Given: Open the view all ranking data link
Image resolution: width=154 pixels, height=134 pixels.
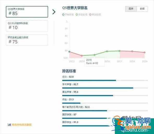Looking at the screenshot, I should pos(22,125).
